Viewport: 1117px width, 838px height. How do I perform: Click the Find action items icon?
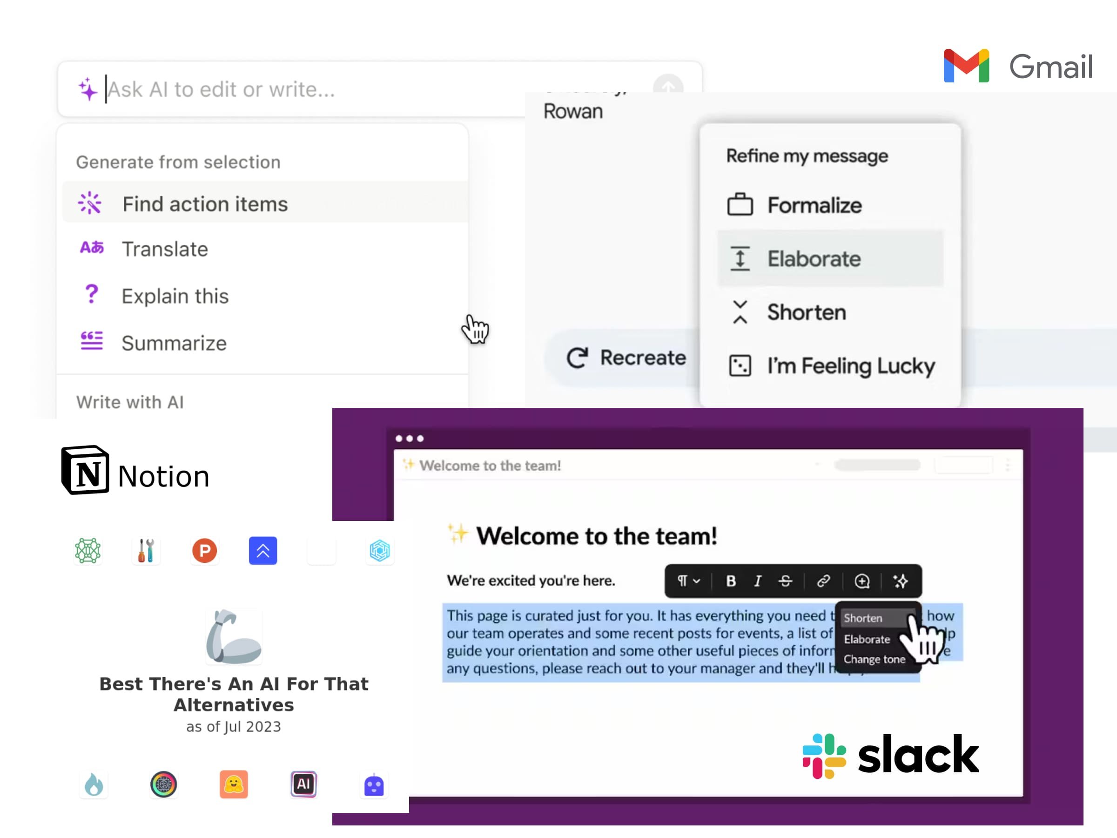[90, 203]
